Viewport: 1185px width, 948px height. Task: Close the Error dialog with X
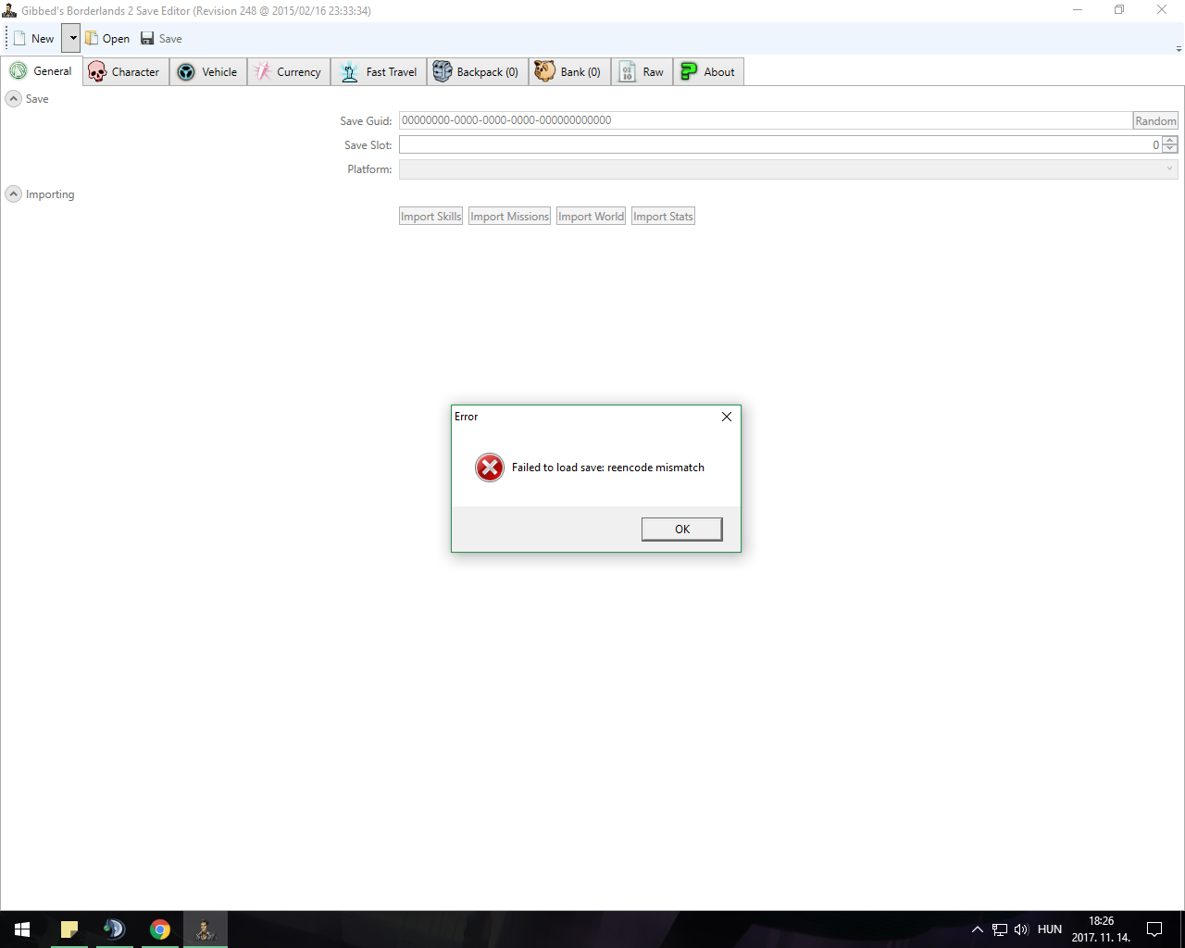727,417
